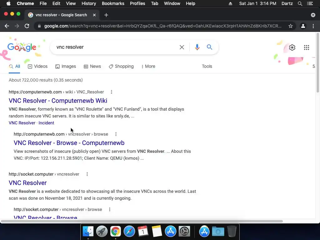This screenshot has width=320, height=240.
Task: Open Chrome's three-dot menu
Action: [313, 26]
